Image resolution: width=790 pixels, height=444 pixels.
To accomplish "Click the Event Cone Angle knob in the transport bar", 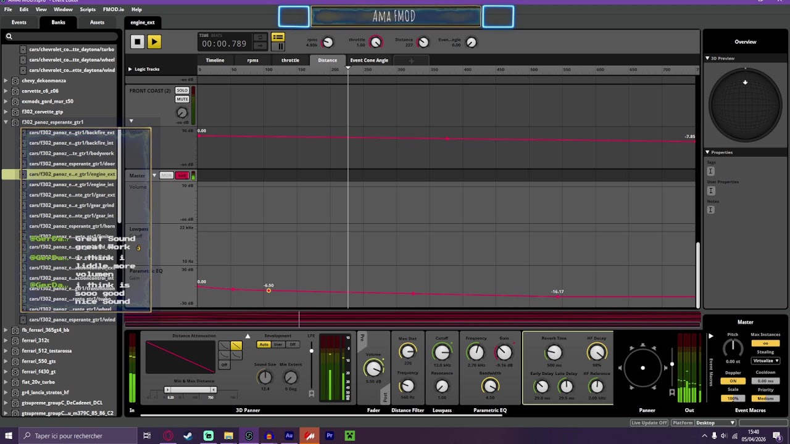I will click(x=471, y=43).
